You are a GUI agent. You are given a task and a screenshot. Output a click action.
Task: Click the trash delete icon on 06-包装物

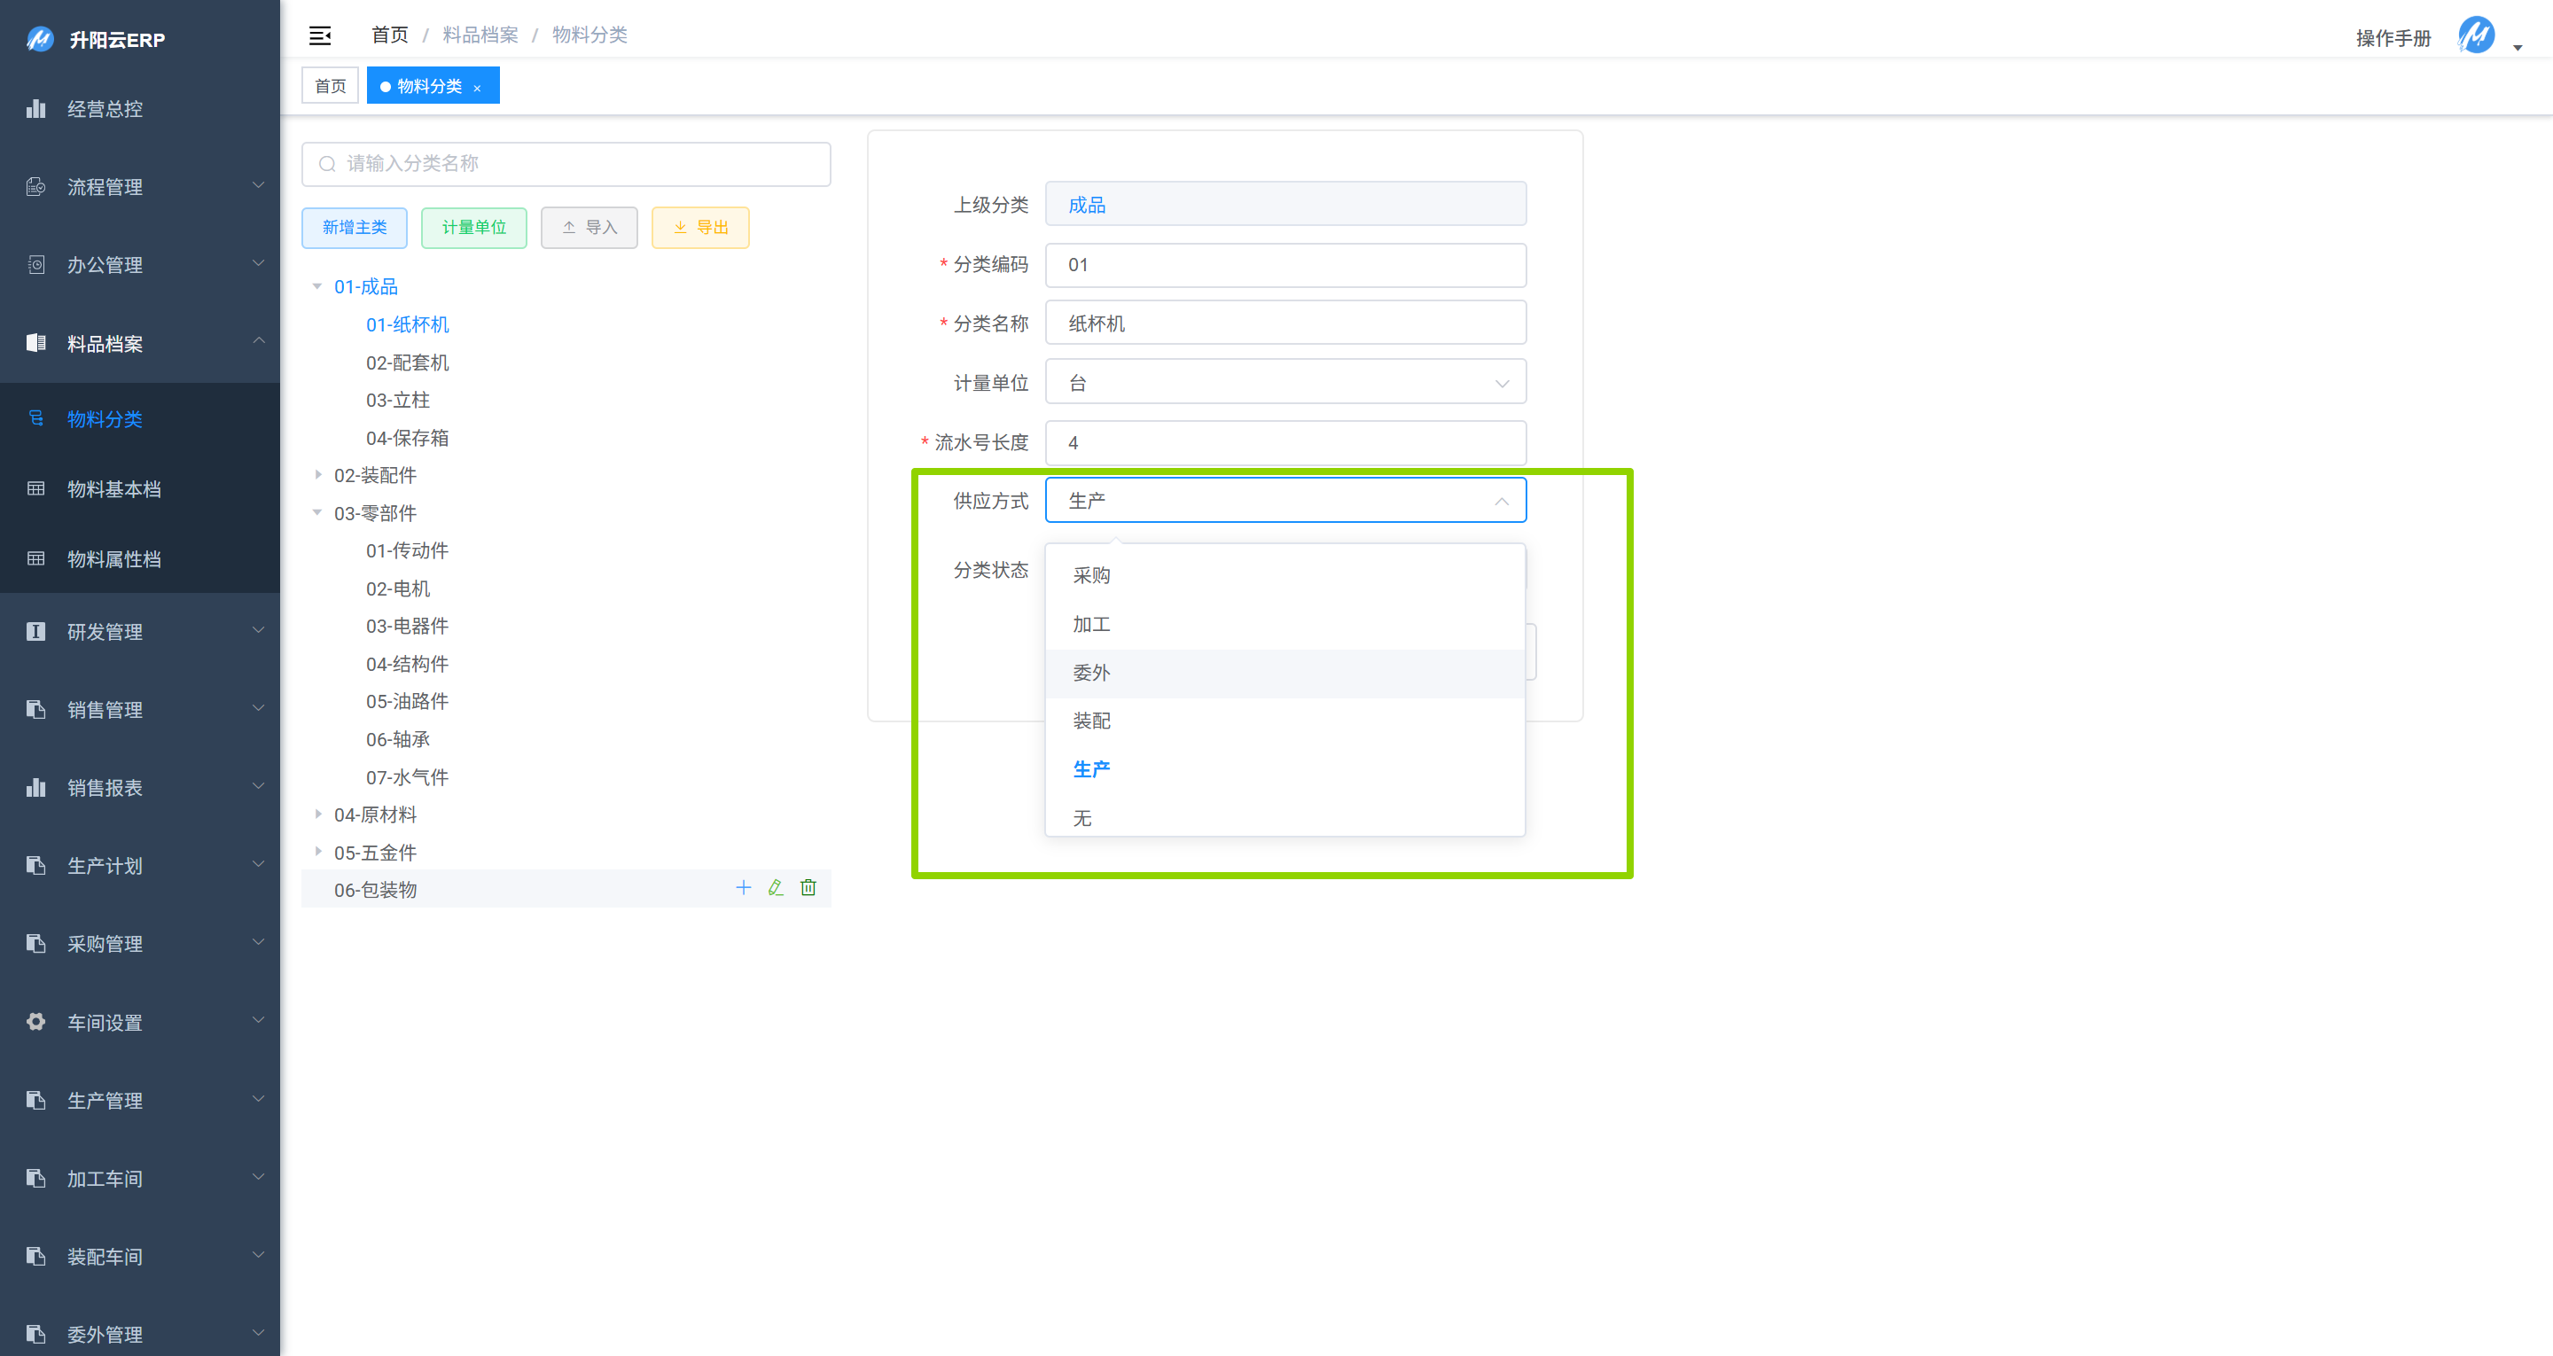[x=808, y=888]
